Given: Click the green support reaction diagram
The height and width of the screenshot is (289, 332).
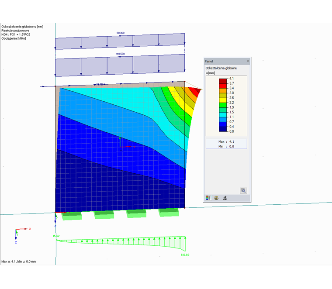Looking at the screenshot, I should point(121,243).
